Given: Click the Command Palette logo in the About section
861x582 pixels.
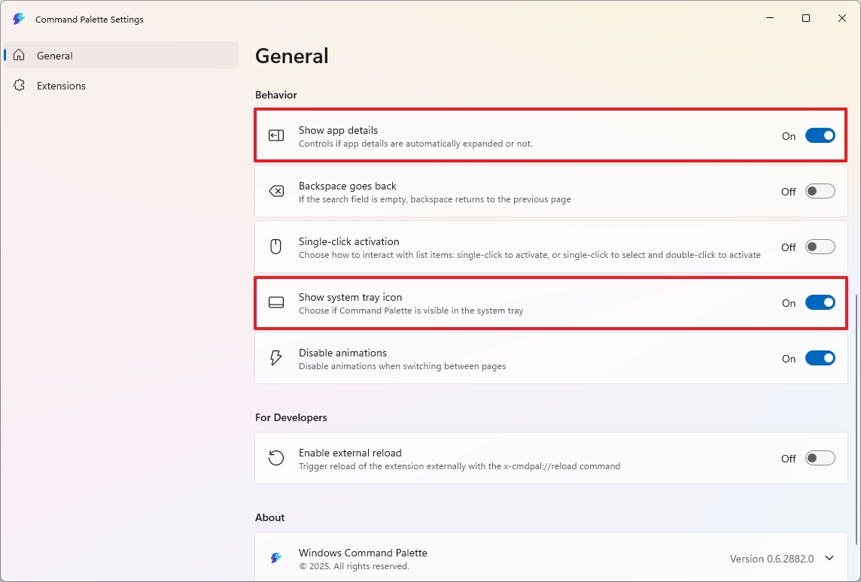Looking at the screenshot, I should 275,557.
